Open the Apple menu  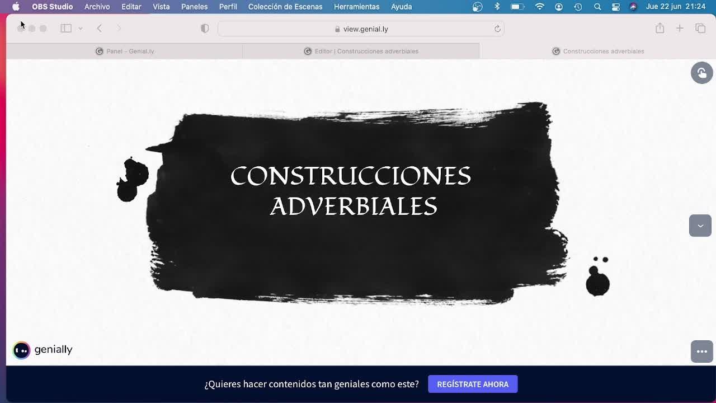tap(16, 7)
